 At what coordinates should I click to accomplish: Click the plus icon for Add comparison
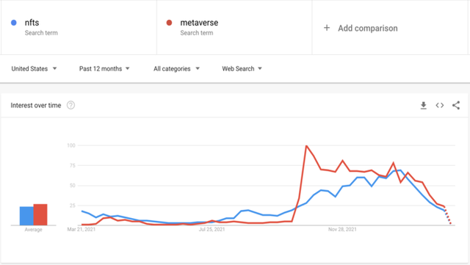pyautogui.click(x=327, y=28)
